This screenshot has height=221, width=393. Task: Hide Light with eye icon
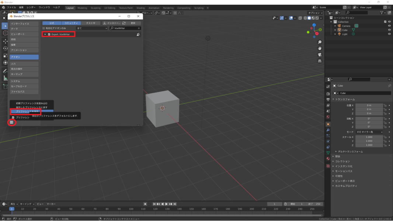click(389, 34)
